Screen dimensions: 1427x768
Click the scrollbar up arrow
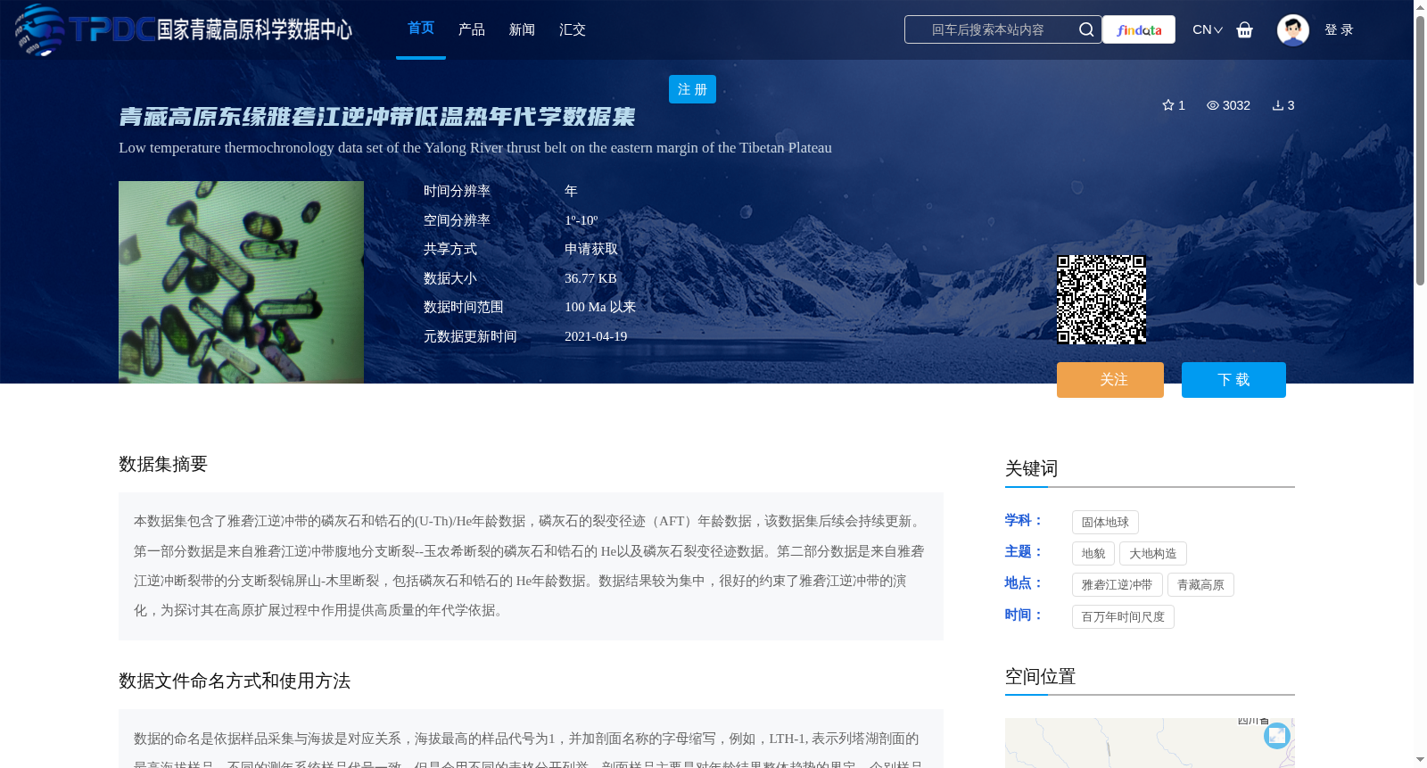[x=1420, y=7]
